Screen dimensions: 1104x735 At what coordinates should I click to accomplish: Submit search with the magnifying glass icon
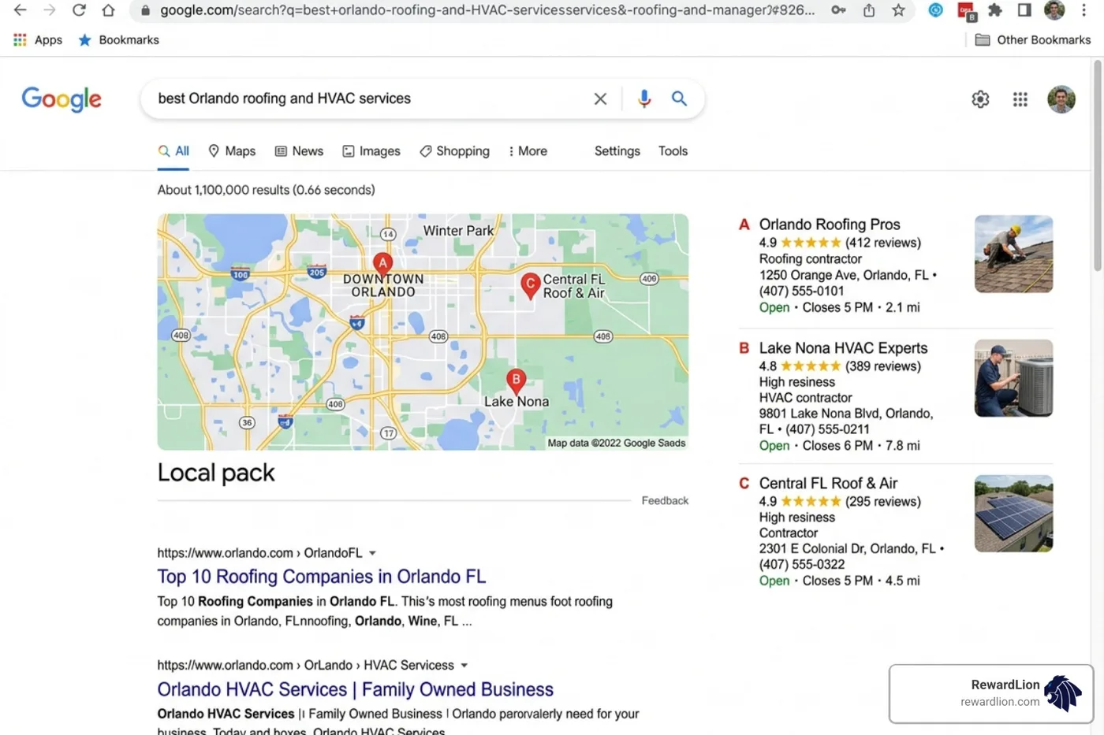(679, 98)
